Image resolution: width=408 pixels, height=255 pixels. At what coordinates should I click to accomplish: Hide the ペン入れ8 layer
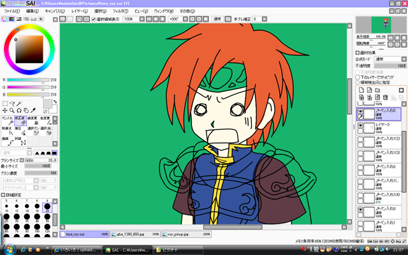(360, 210)
